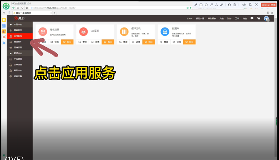Screen dimensions: 279x160
Task: Open 订单列表 in the sidebar
Action: tap(20, 65)
